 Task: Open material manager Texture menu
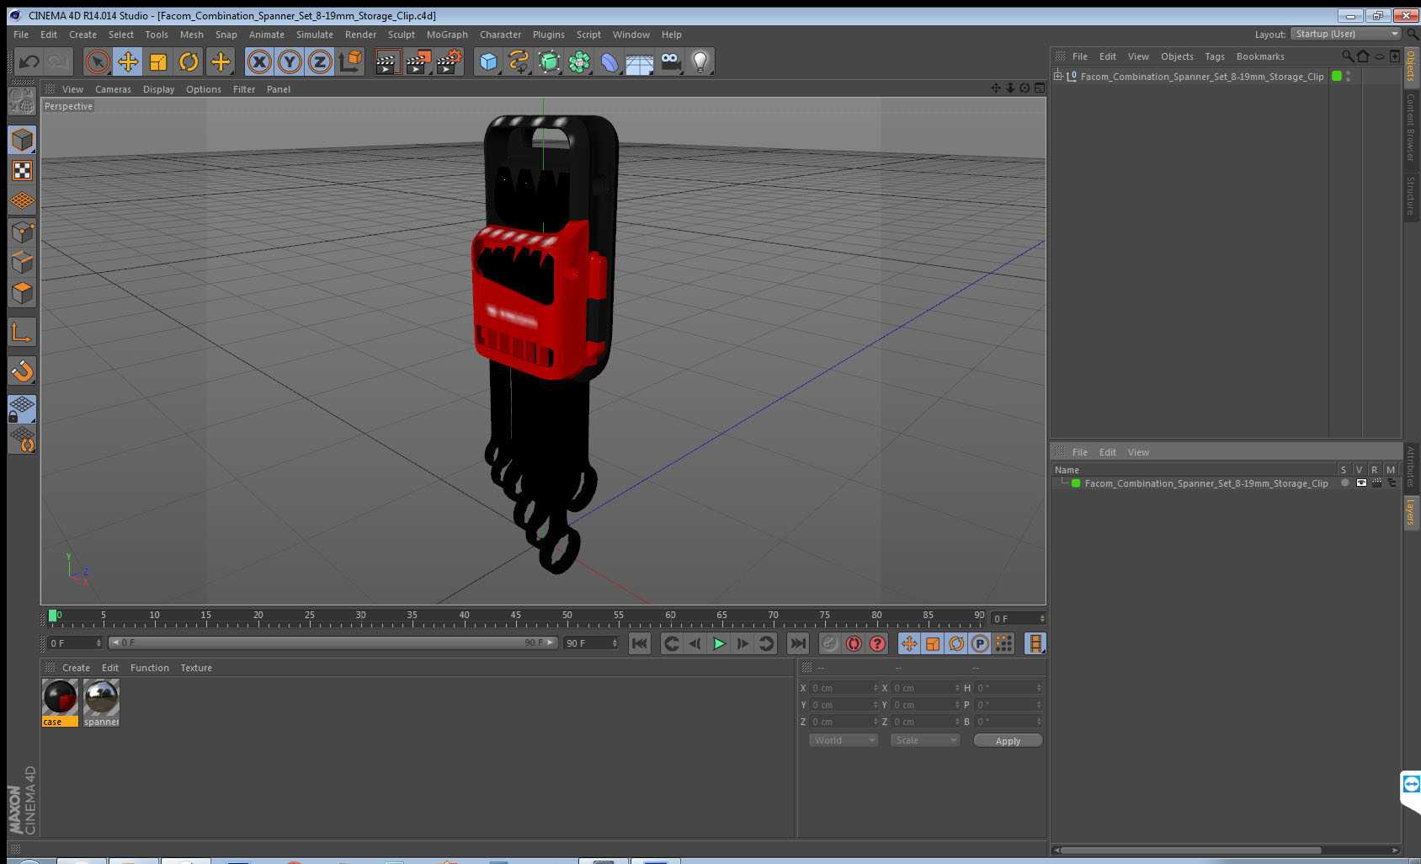(196, 668)
